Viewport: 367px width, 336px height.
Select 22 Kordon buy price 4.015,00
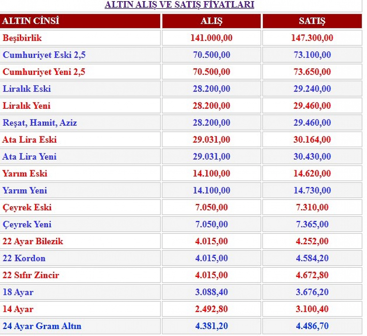tap(212, 258)
